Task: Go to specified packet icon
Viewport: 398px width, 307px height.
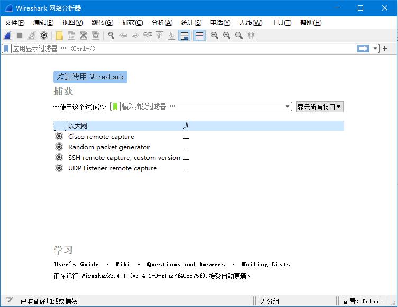Action: coord(147,35)
